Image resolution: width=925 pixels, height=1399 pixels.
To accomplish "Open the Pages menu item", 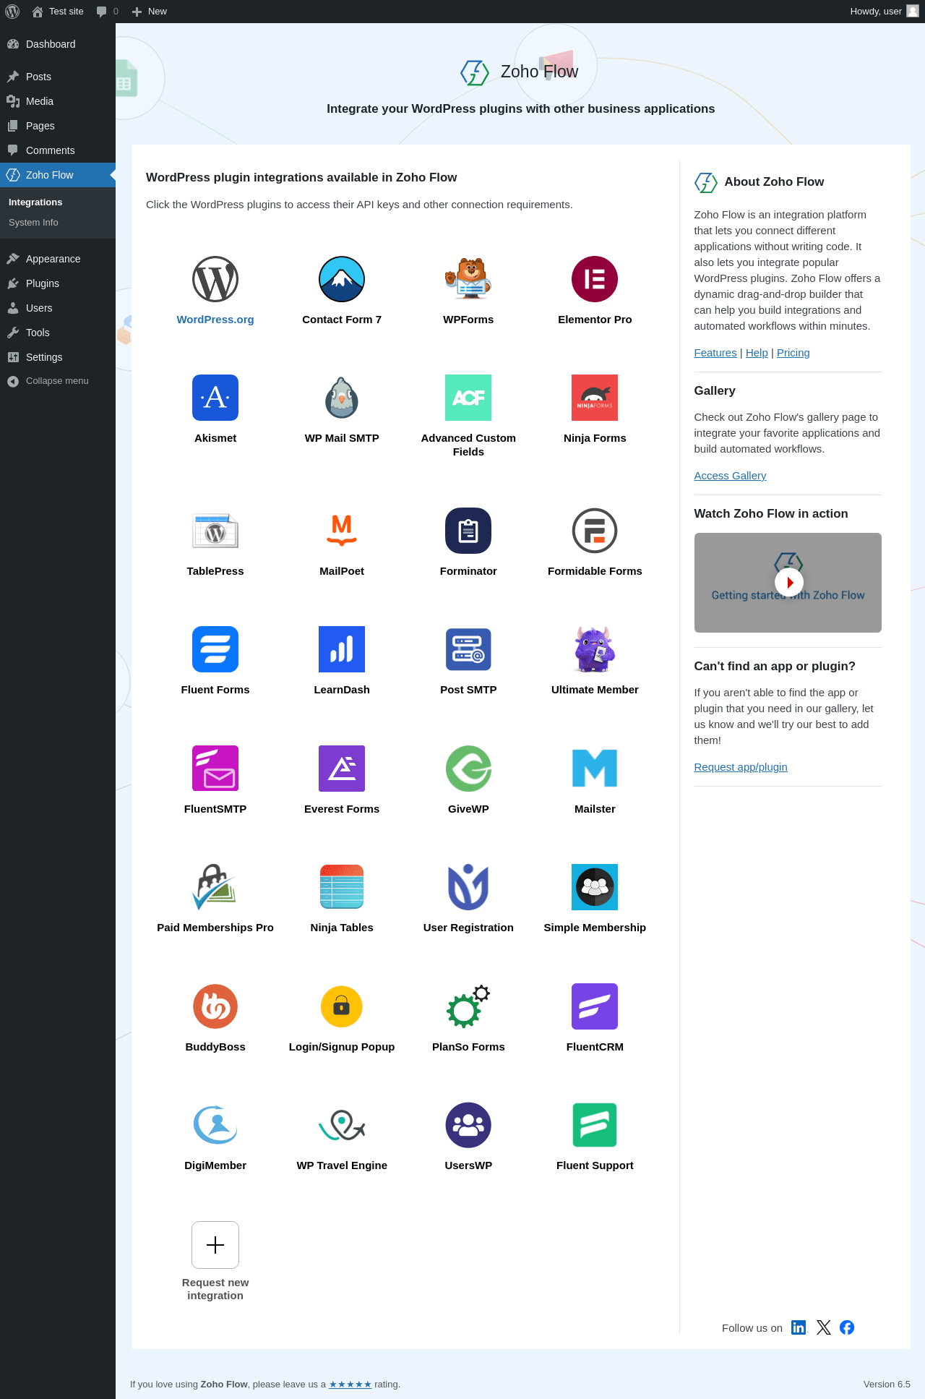I will coord(58,126).
